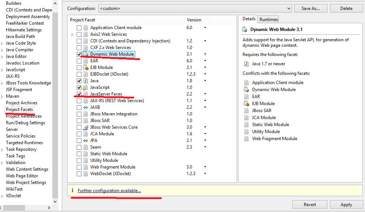Click the Java facet icon

click(86, 81)
